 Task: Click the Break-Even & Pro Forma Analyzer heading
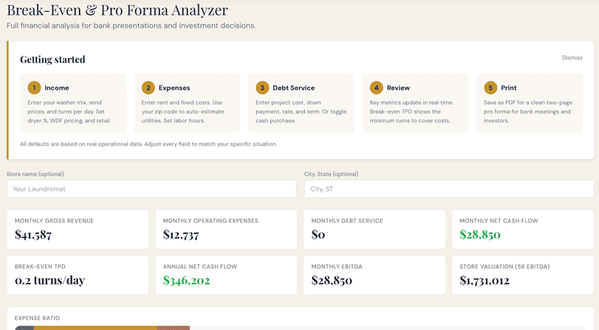pyautogui.click(x=117, y=10)
